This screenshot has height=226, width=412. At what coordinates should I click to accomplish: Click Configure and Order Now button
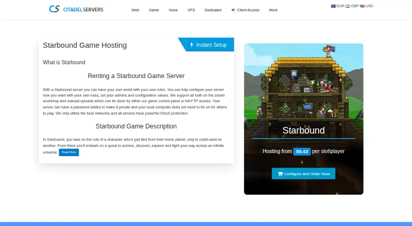303,174
